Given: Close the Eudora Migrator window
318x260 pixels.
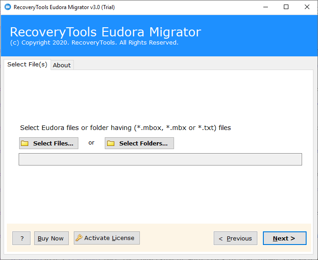Looking at the screenshot, I should pos(307,7).
